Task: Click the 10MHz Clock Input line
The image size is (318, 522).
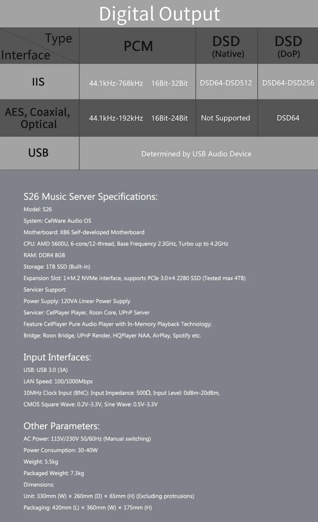Action: (x=121, y=393)
